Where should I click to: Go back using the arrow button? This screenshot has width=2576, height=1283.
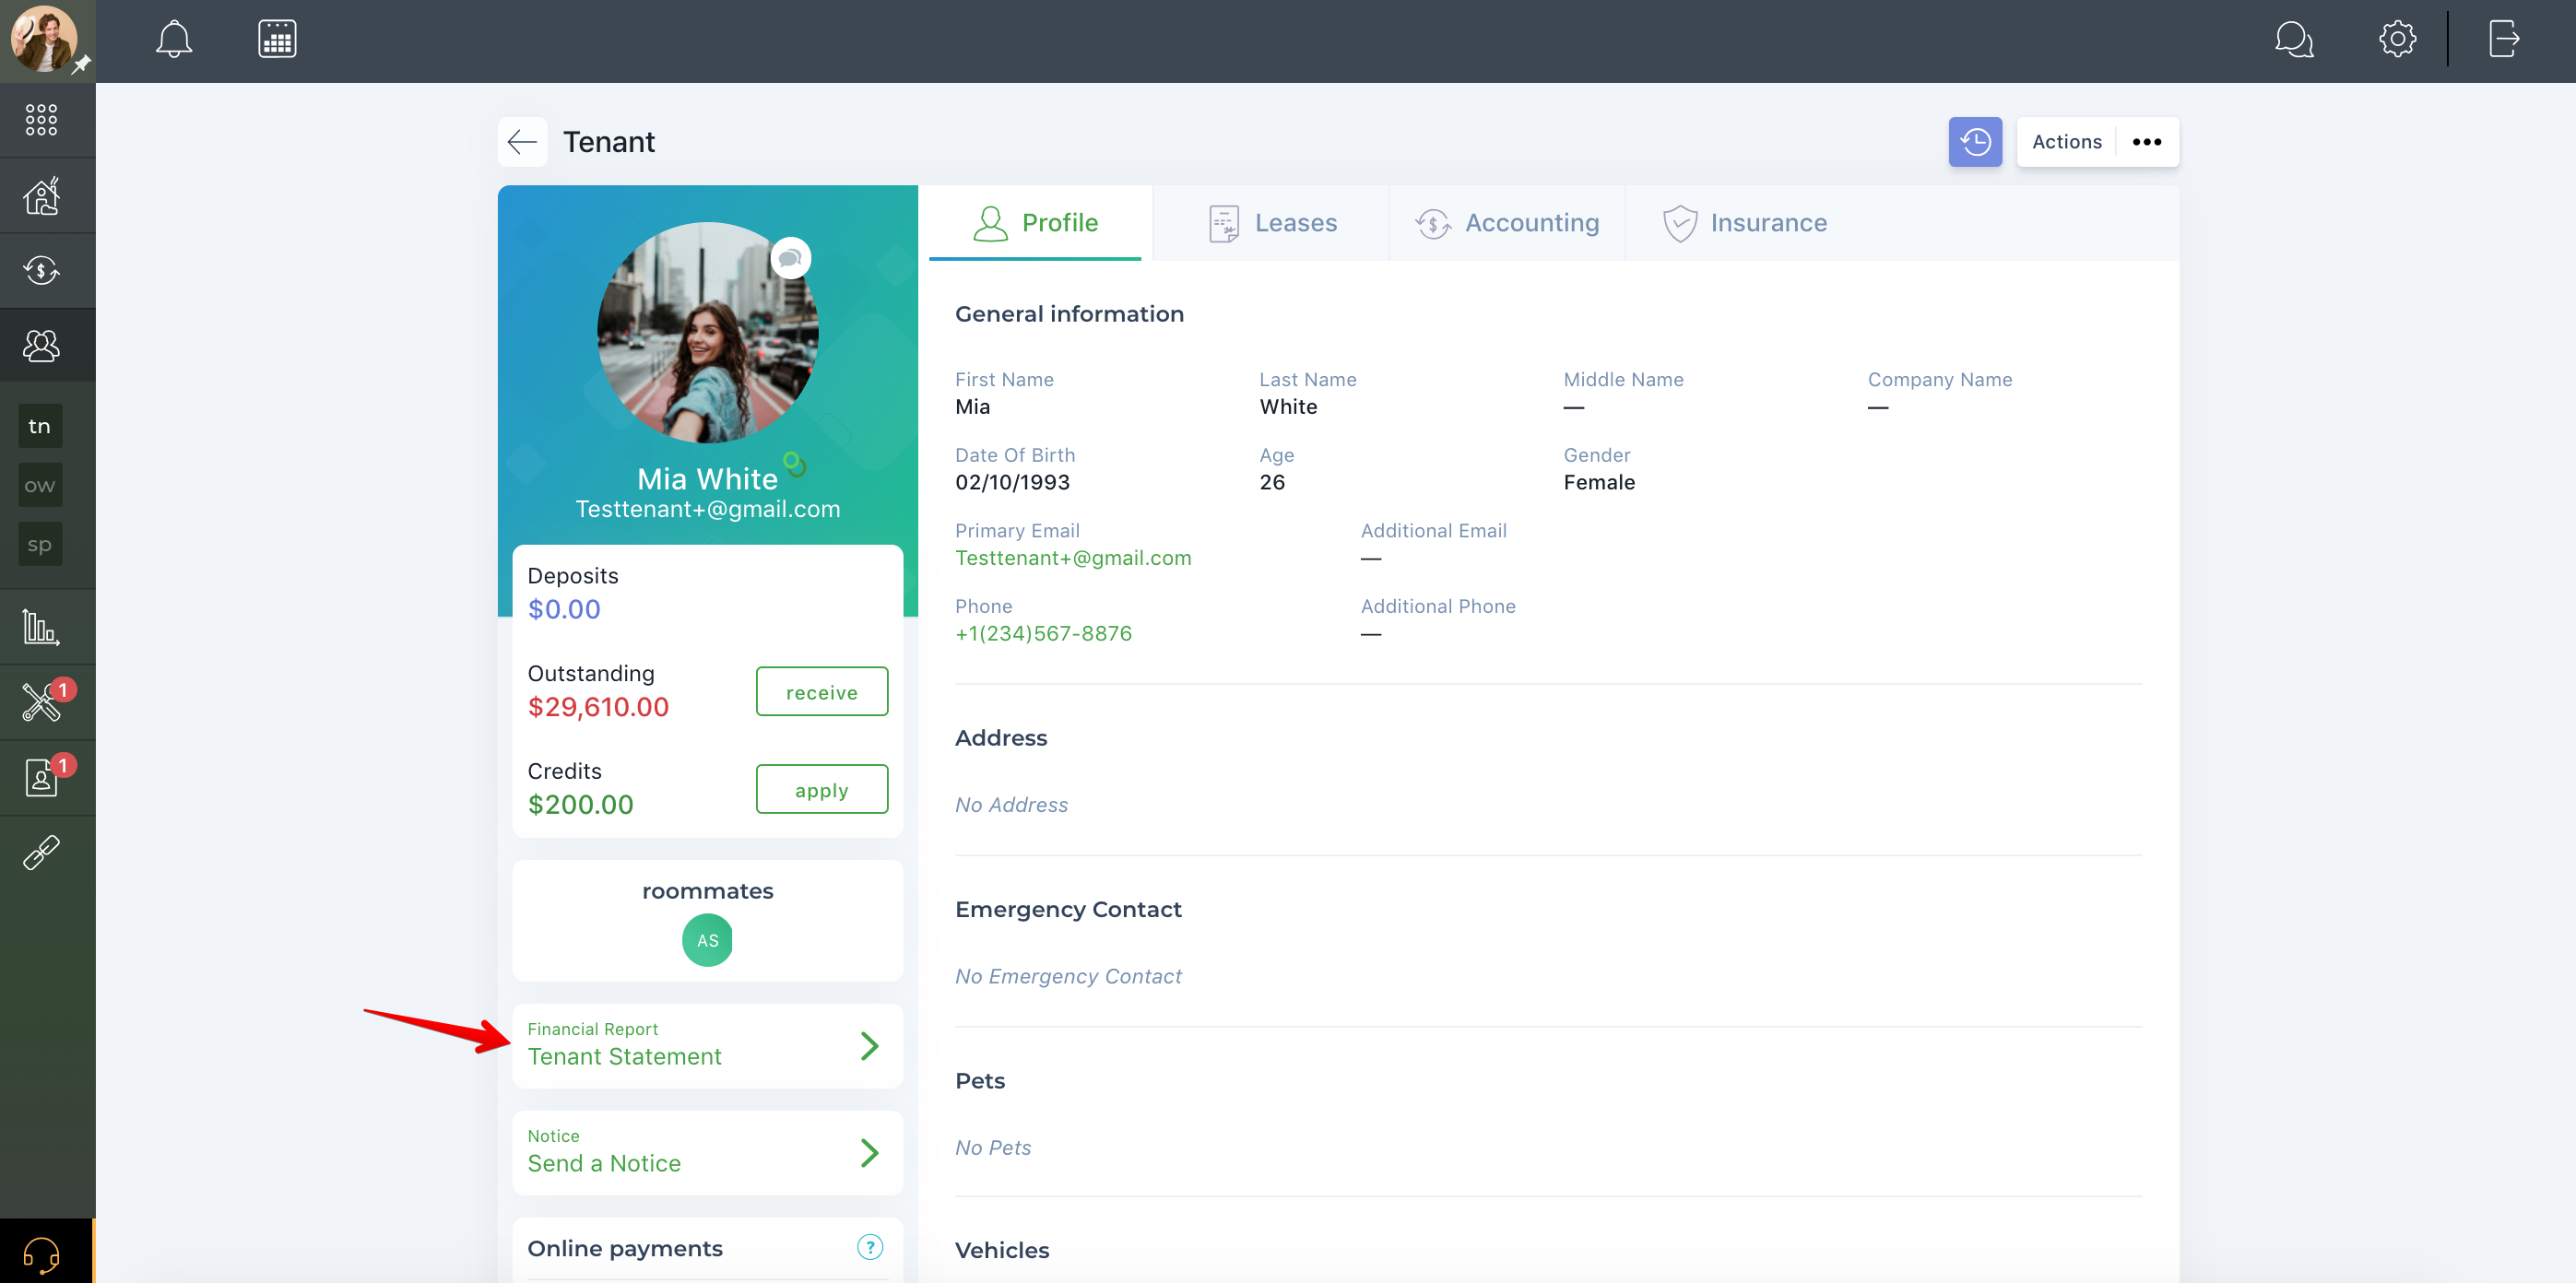pos(522,142)
